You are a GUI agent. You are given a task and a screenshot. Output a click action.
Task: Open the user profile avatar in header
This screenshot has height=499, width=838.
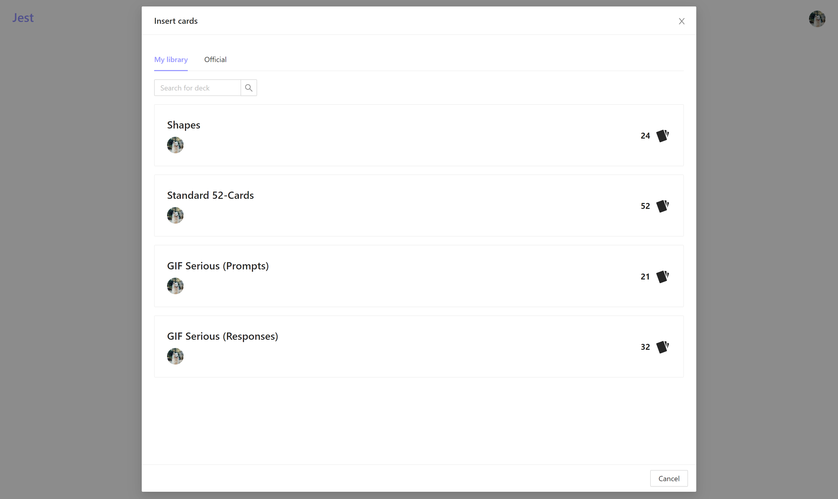coord(817,19)
